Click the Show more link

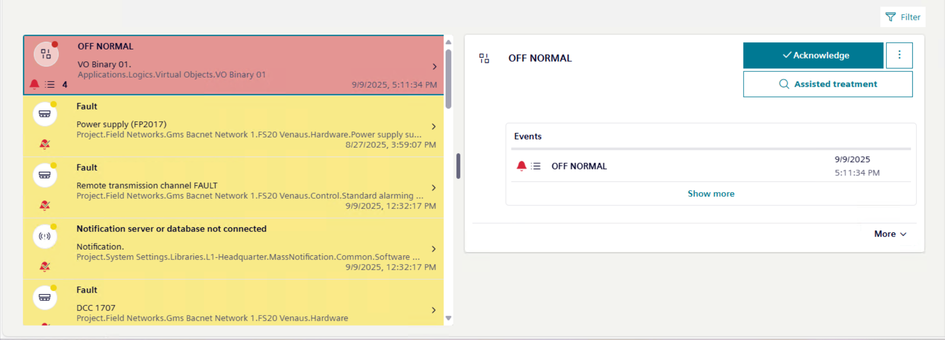click(x=711, y=194)
